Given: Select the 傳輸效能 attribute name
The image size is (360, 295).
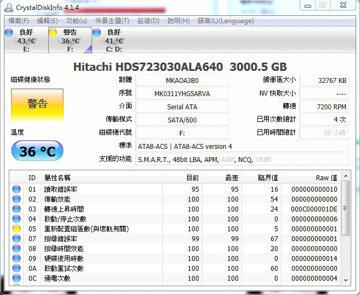Looking at the screenshot, I should click(x=58, y=199).
